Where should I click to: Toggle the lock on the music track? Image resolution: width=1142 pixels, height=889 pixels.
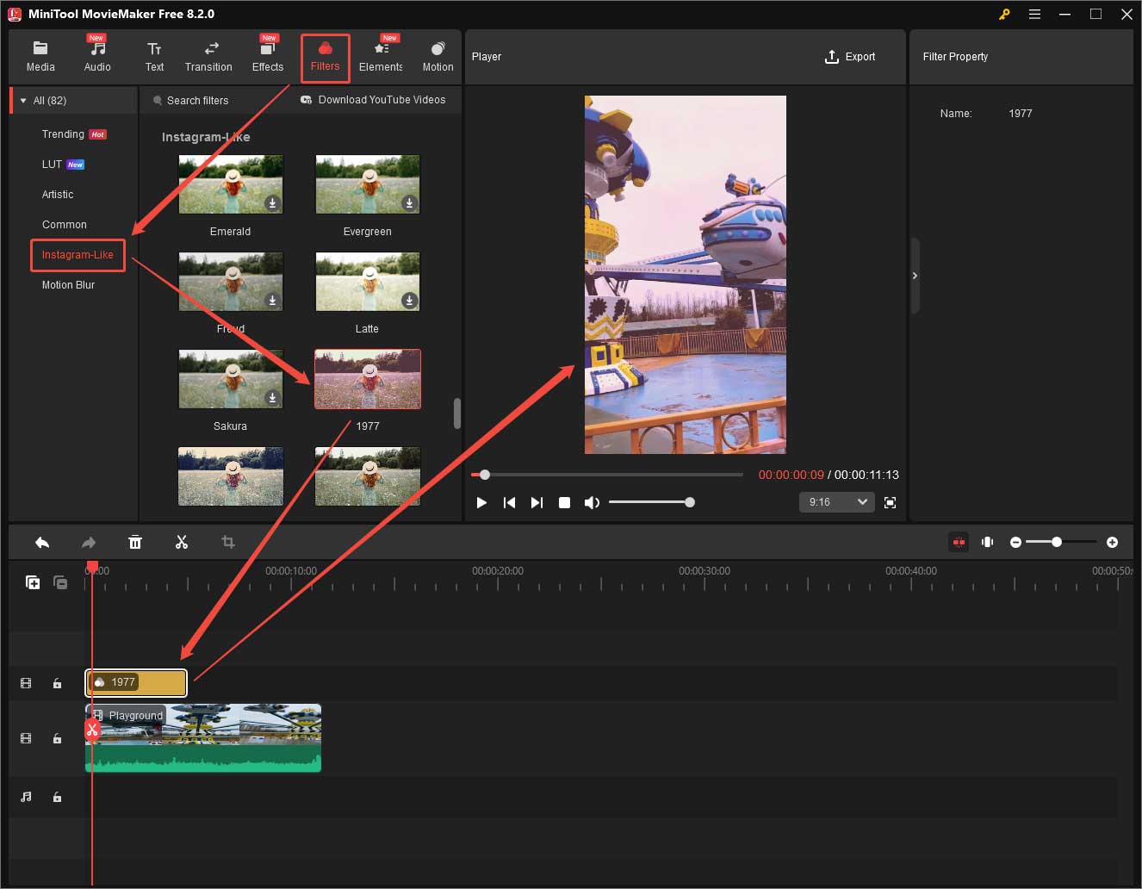[x=57, y=797]
